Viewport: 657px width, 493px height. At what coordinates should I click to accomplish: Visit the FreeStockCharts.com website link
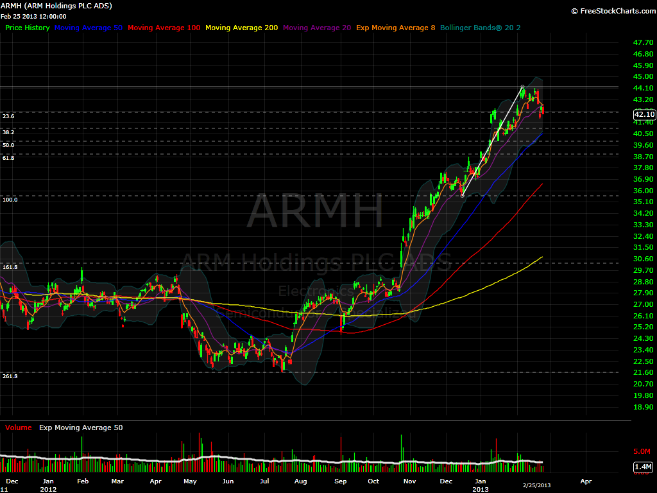click(x=614, y=11)
